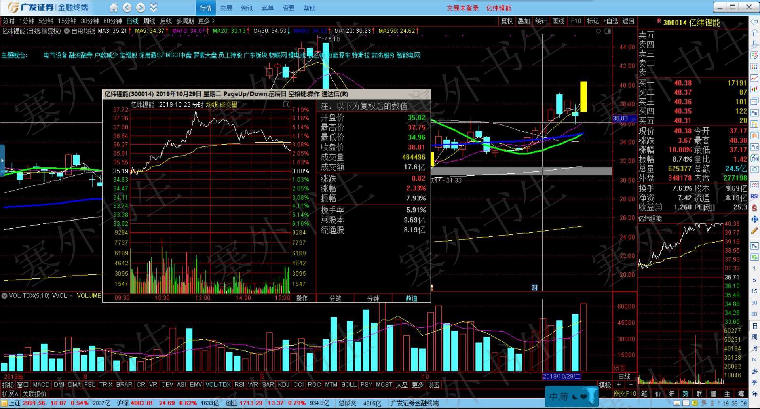
Task: Expand the 扩展 panel toggle
Action: 10,394
